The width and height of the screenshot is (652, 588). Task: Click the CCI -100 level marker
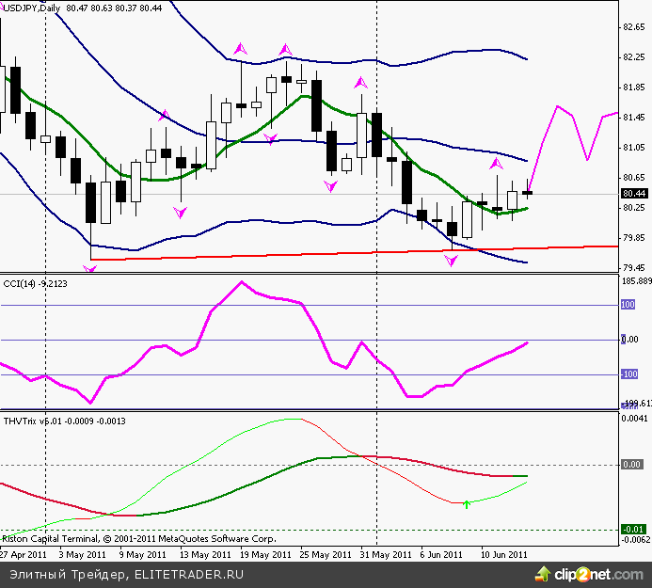tap(628, 374)
